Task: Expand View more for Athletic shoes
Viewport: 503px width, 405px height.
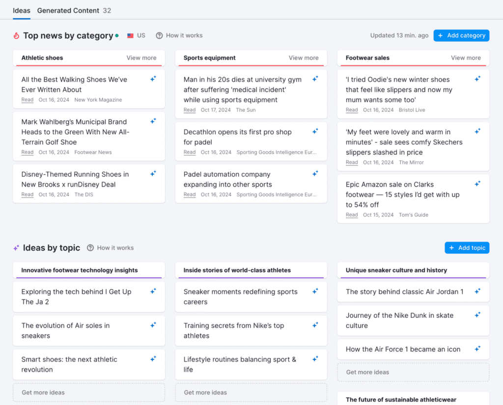Action: (141, 57)
